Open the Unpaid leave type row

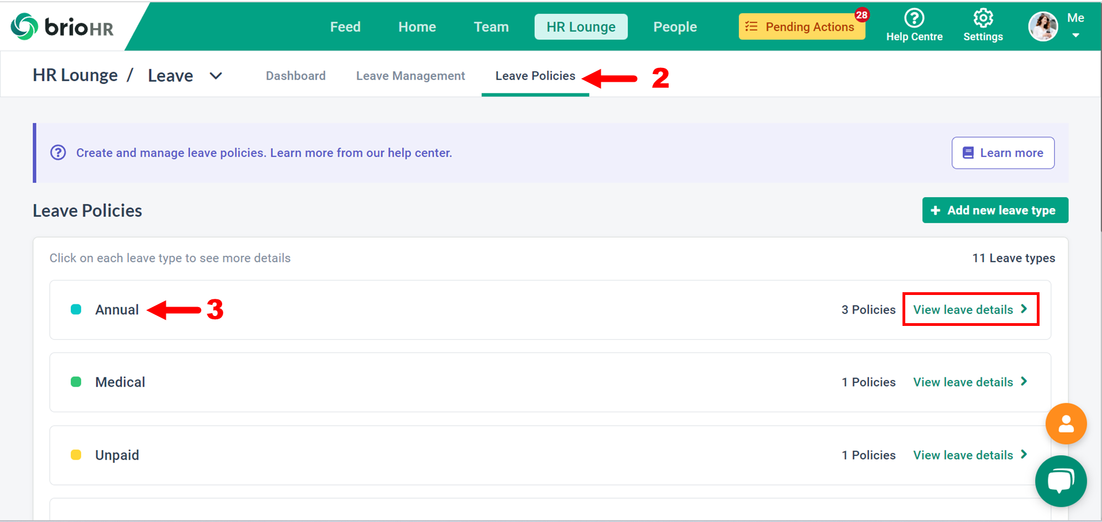[550, 455]
